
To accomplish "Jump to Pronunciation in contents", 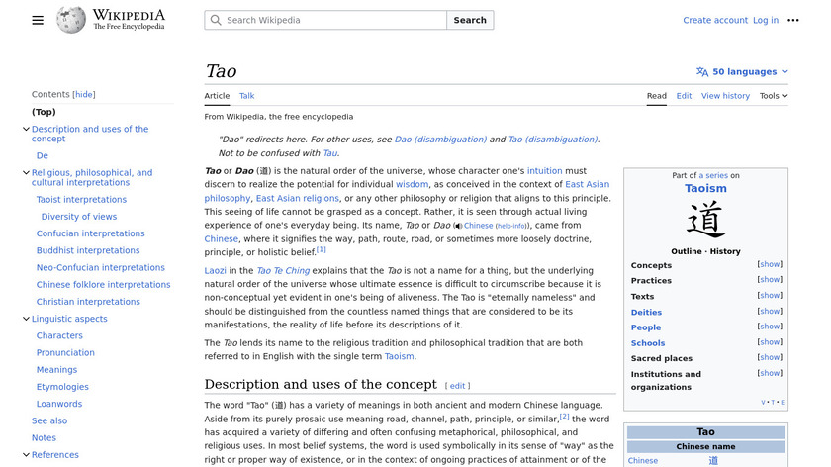I will pos(65,352).
